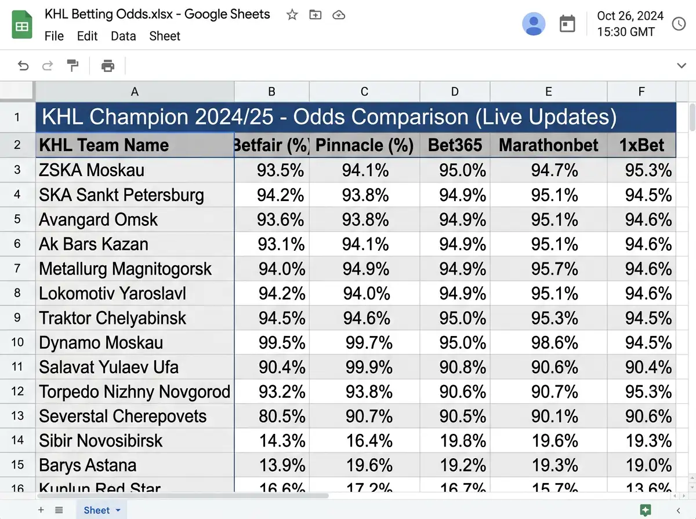Open the all sheets list icon
This screenshot has width=696, height=519.
[x=59, y=510]
